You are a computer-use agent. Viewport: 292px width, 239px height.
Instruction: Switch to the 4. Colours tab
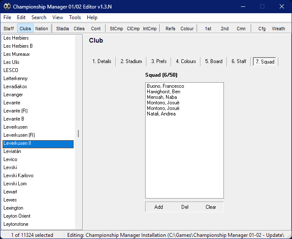tap(186, 61)
